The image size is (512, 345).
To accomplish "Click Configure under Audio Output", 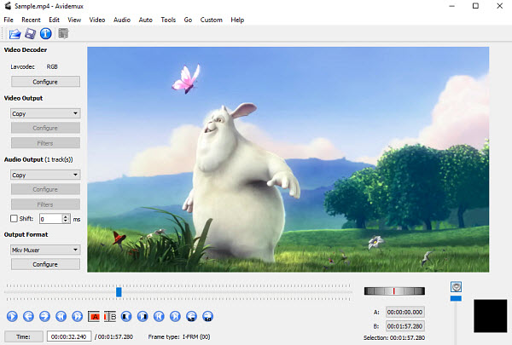I will (45, 189).
